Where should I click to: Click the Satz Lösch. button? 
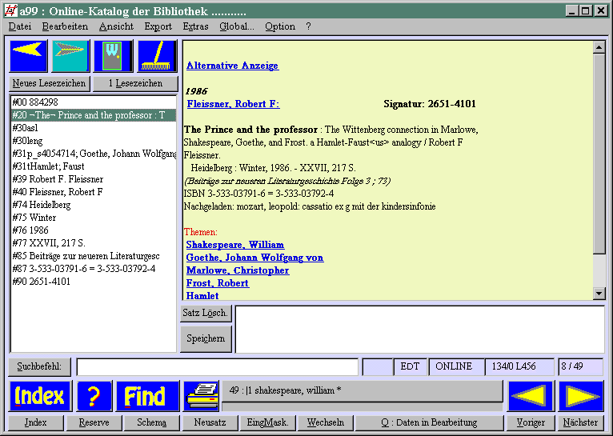coord(206,314)
